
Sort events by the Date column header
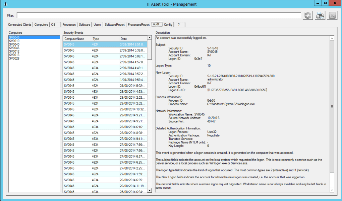(x=133, y=39)
